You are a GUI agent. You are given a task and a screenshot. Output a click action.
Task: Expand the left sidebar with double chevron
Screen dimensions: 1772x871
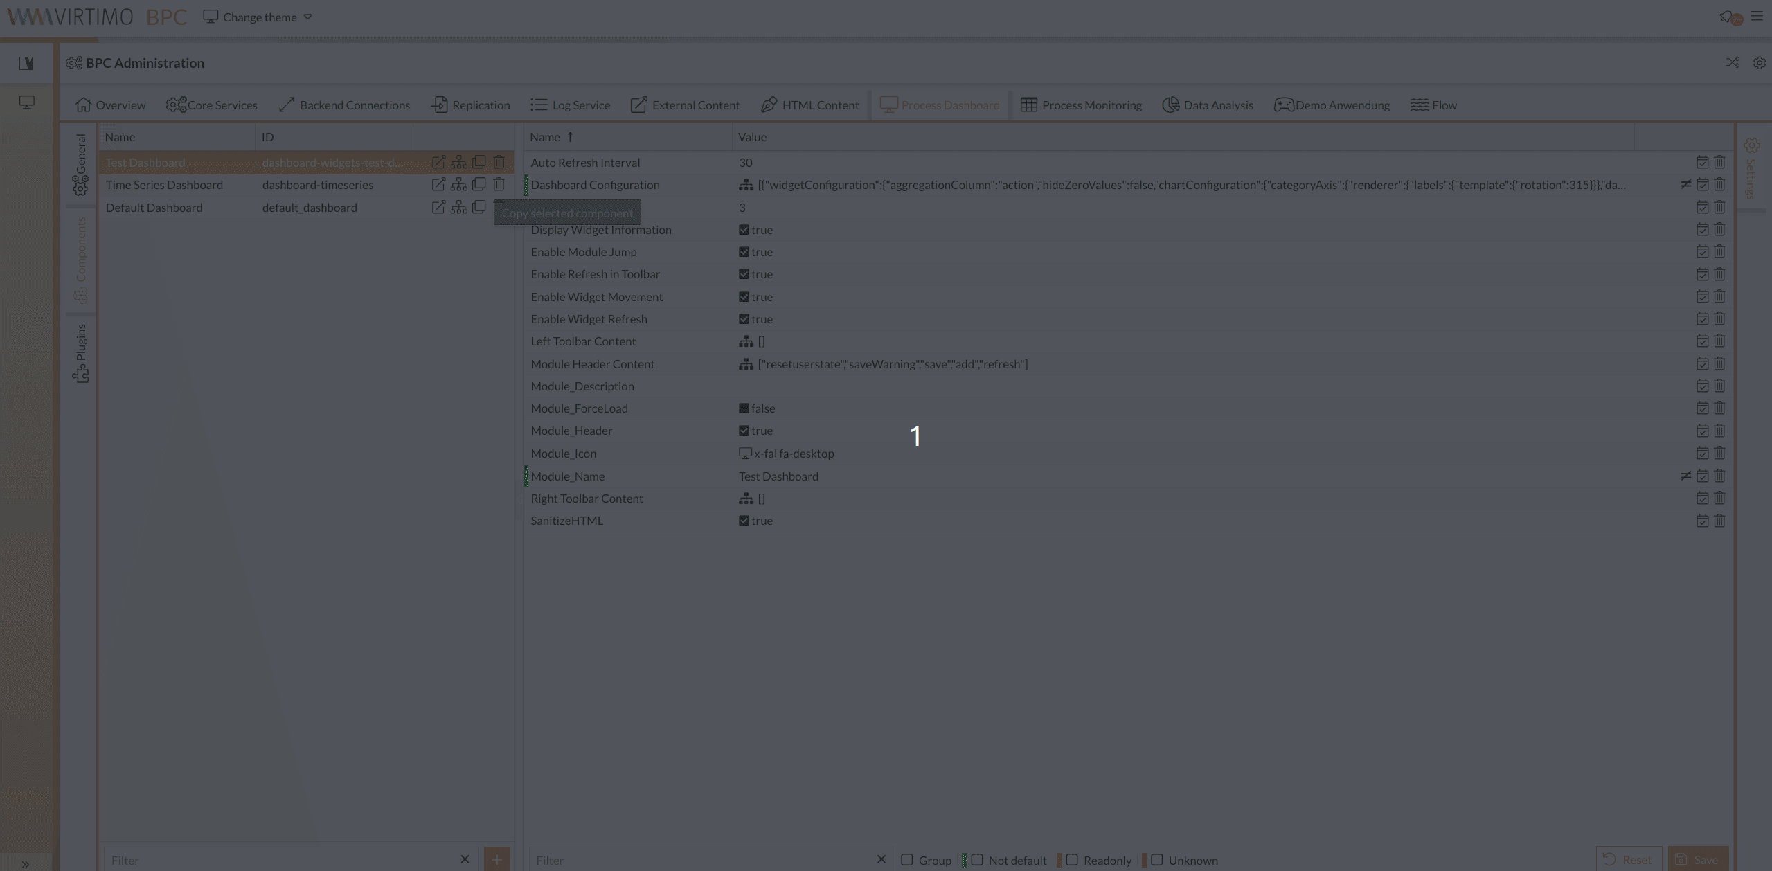pyautogui.click(x=26, y=863)
